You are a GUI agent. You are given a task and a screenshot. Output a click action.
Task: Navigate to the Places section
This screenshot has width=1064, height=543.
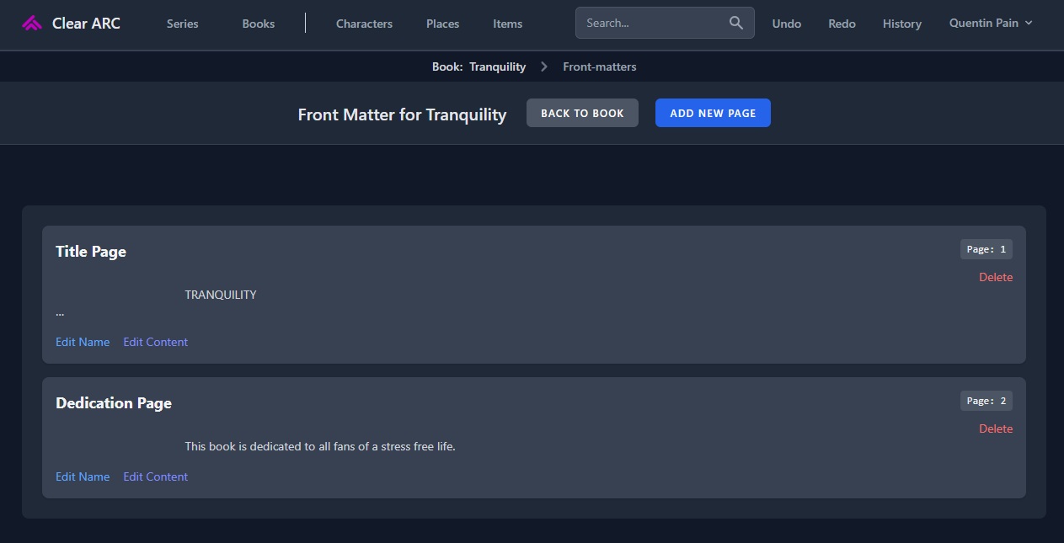(x=441, y=24)
